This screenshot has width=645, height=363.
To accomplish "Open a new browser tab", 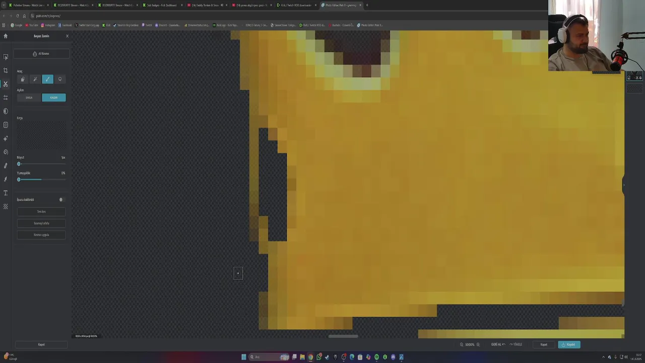I will 367,5.
